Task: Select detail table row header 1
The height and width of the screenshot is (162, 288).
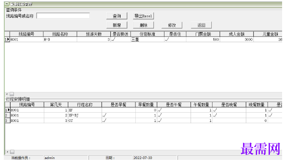Action: 7,110
